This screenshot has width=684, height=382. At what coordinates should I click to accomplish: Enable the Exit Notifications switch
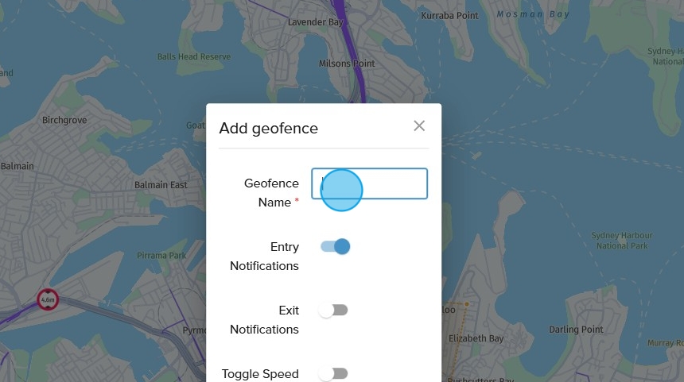pos(333,310)
